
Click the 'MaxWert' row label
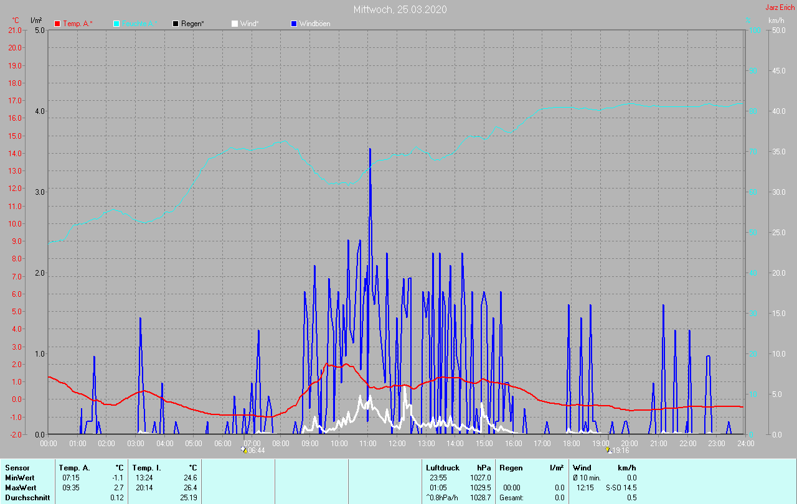[x=21, y=488]
